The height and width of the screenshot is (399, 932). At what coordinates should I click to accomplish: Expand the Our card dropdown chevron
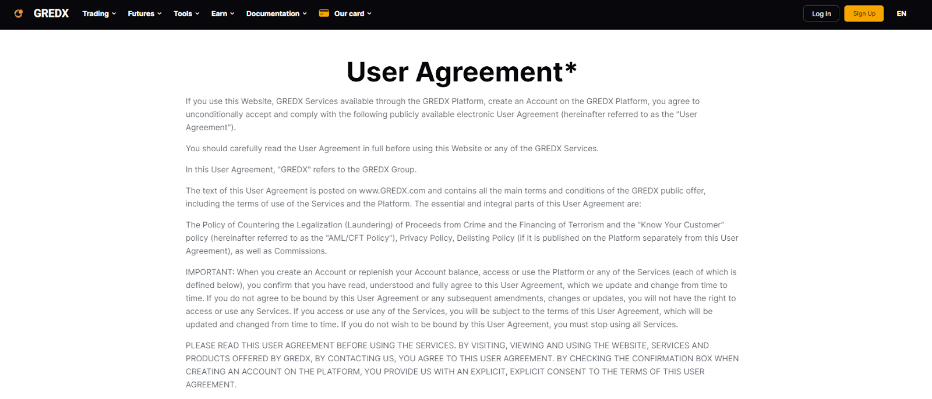(x=369, y=13)
